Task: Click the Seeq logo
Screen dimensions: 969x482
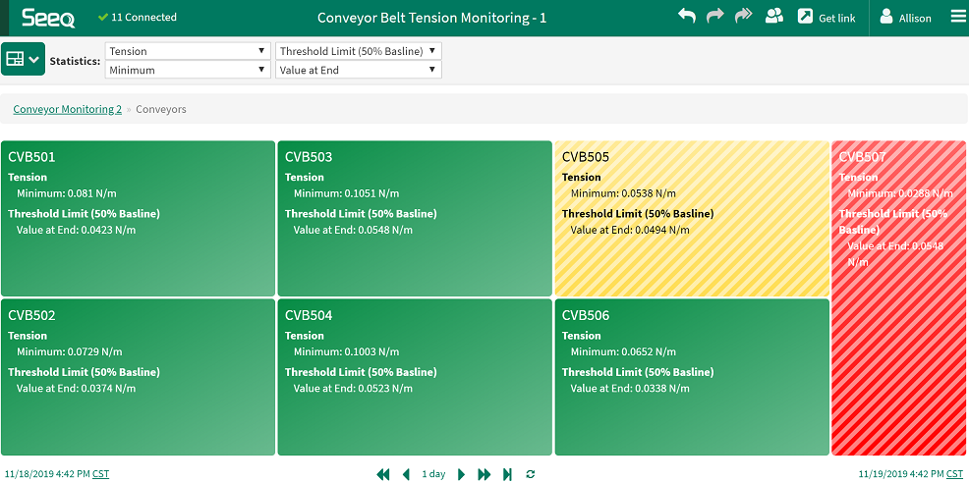Action: coord(49,18)
